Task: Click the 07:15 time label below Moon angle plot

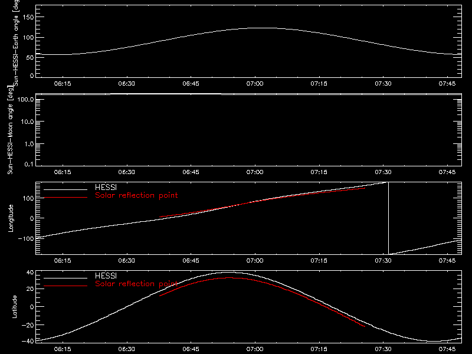Action: (319, 172)
